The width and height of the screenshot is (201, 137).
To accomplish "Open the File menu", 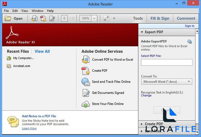I will click(6, 11).
